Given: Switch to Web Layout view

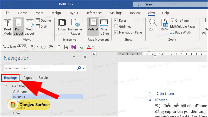Looking at the screenshot, I should 29,27.
